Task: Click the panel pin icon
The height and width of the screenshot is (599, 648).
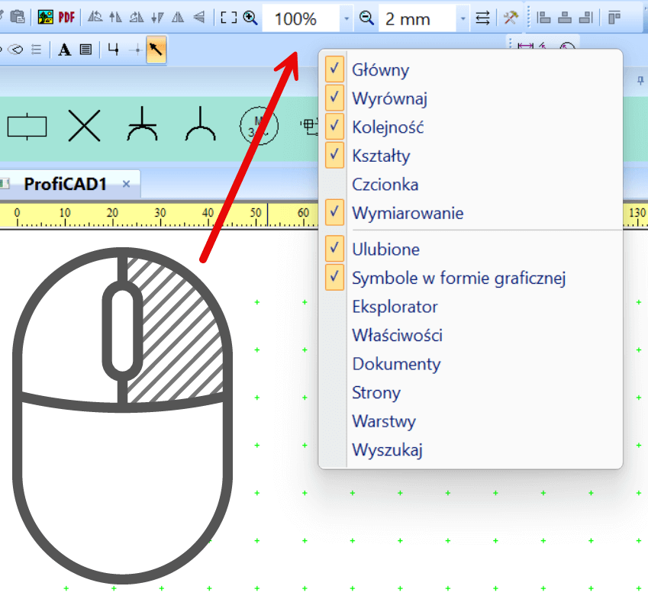Action: pos(640,81)
